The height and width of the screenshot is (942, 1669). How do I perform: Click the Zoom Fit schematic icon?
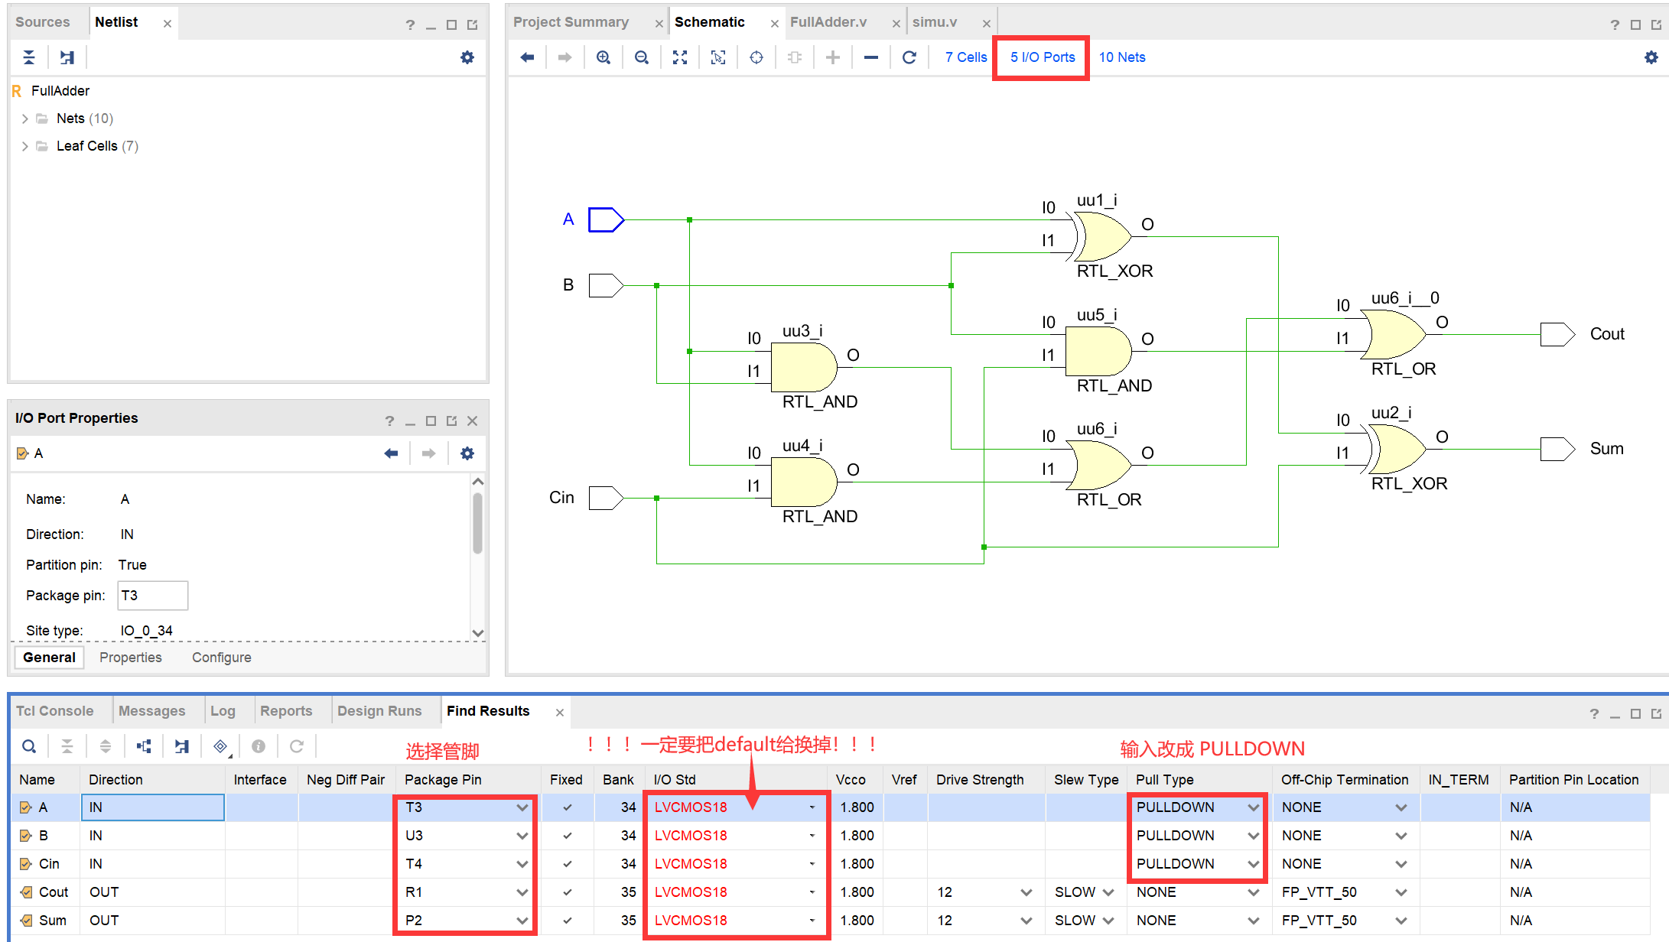pos(680,57)
